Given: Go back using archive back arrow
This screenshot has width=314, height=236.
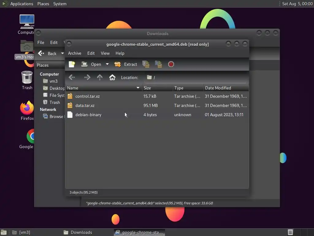Looking at the screenshot, I should point(72,77).
